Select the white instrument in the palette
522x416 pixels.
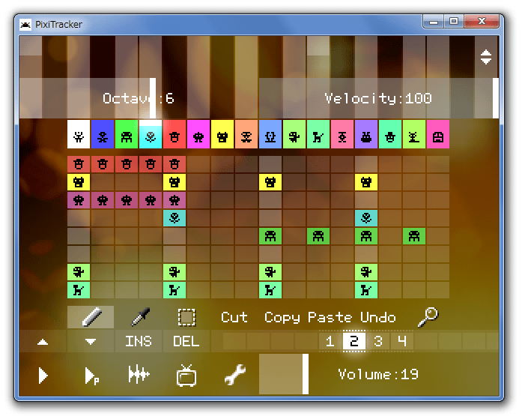(79, 134)
